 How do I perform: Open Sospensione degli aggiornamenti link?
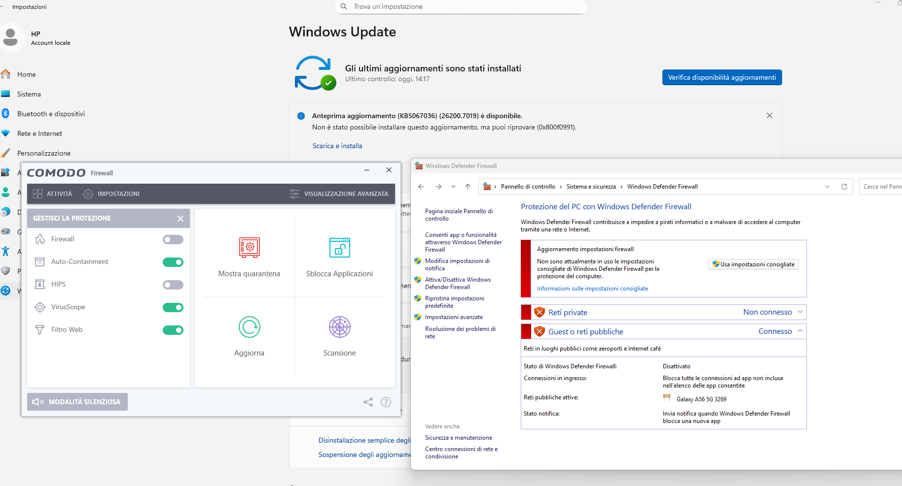tap(364, 454)
